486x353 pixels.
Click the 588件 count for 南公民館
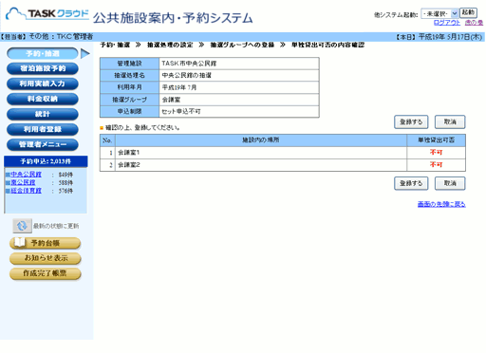tap(65, 183)
